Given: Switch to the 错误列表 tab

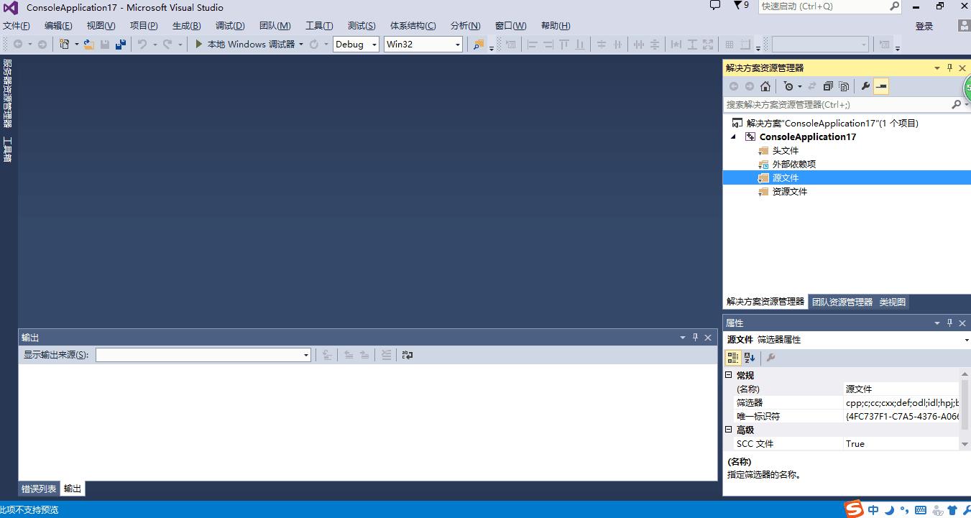Looking at the screenshot, I should coord(39,489).
